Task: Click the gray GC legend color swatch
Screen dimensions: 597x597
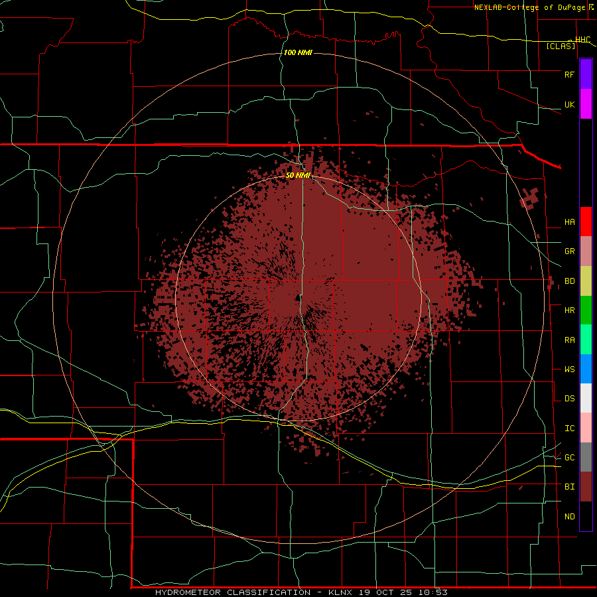Action: click(586, 457)
